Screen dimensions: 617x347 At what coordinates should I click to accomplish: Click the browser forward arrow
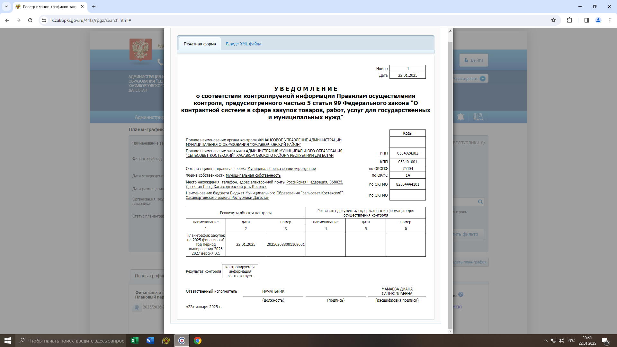(19, 20)
